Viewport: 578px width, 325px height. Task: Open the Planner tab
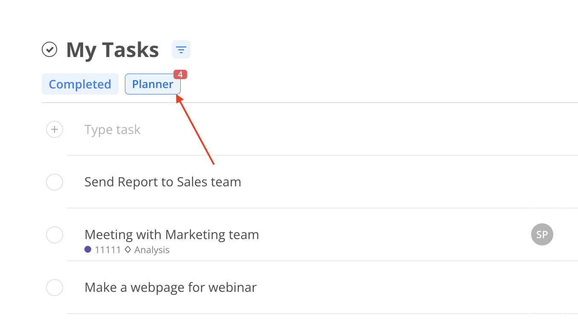[153, 84]
